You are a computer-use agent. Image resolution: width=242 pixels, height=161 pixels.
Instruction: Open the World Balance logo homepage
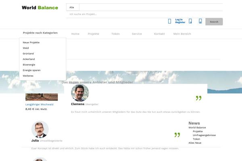[40, 8]
